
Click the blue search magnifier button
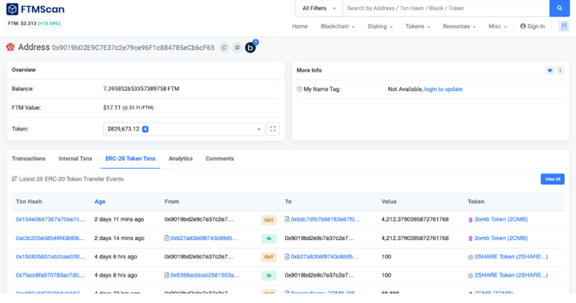[559, 8]
